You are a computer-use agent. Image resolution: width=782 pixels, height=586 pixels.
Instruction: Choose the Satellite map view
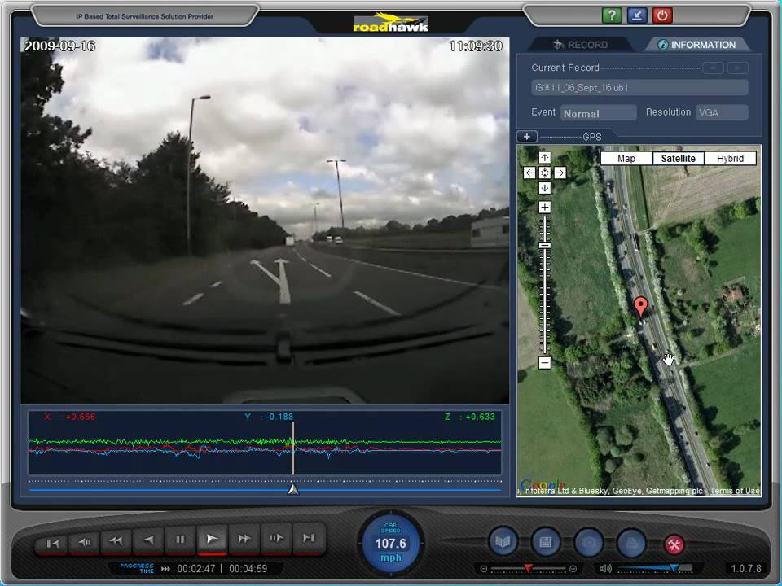(x=678, y=159)
